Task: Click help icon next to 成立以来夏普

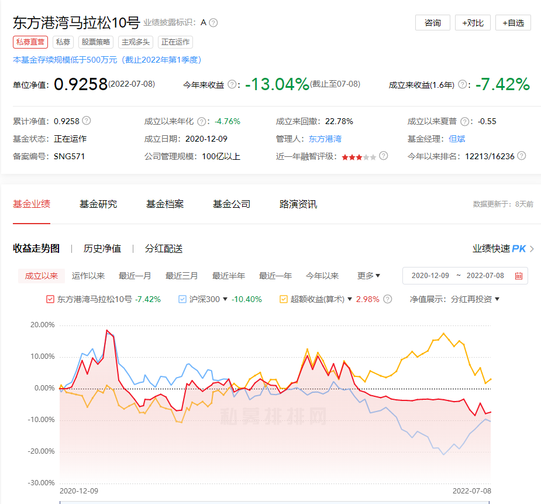Action: [465, 122]
